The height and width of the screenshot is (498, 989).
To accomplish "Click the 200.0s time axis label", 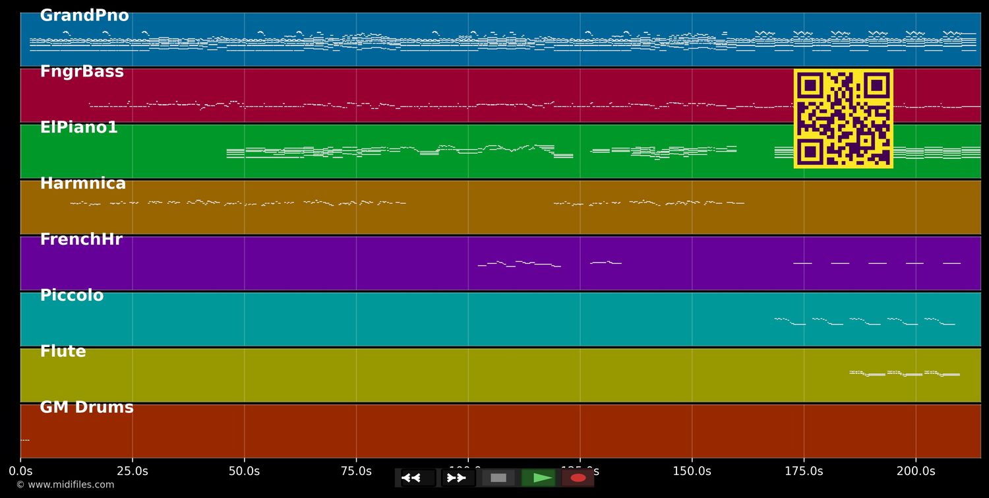I will pos(915,471).
